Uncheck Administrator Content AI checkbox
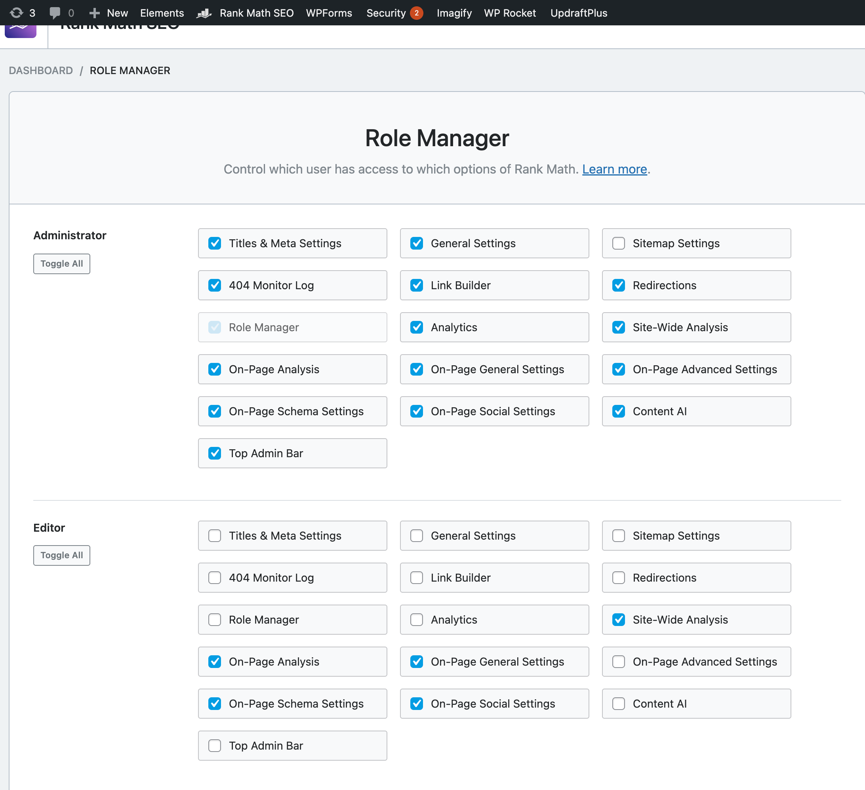Screen dimensions: 865x790 (x=618, y=411)
